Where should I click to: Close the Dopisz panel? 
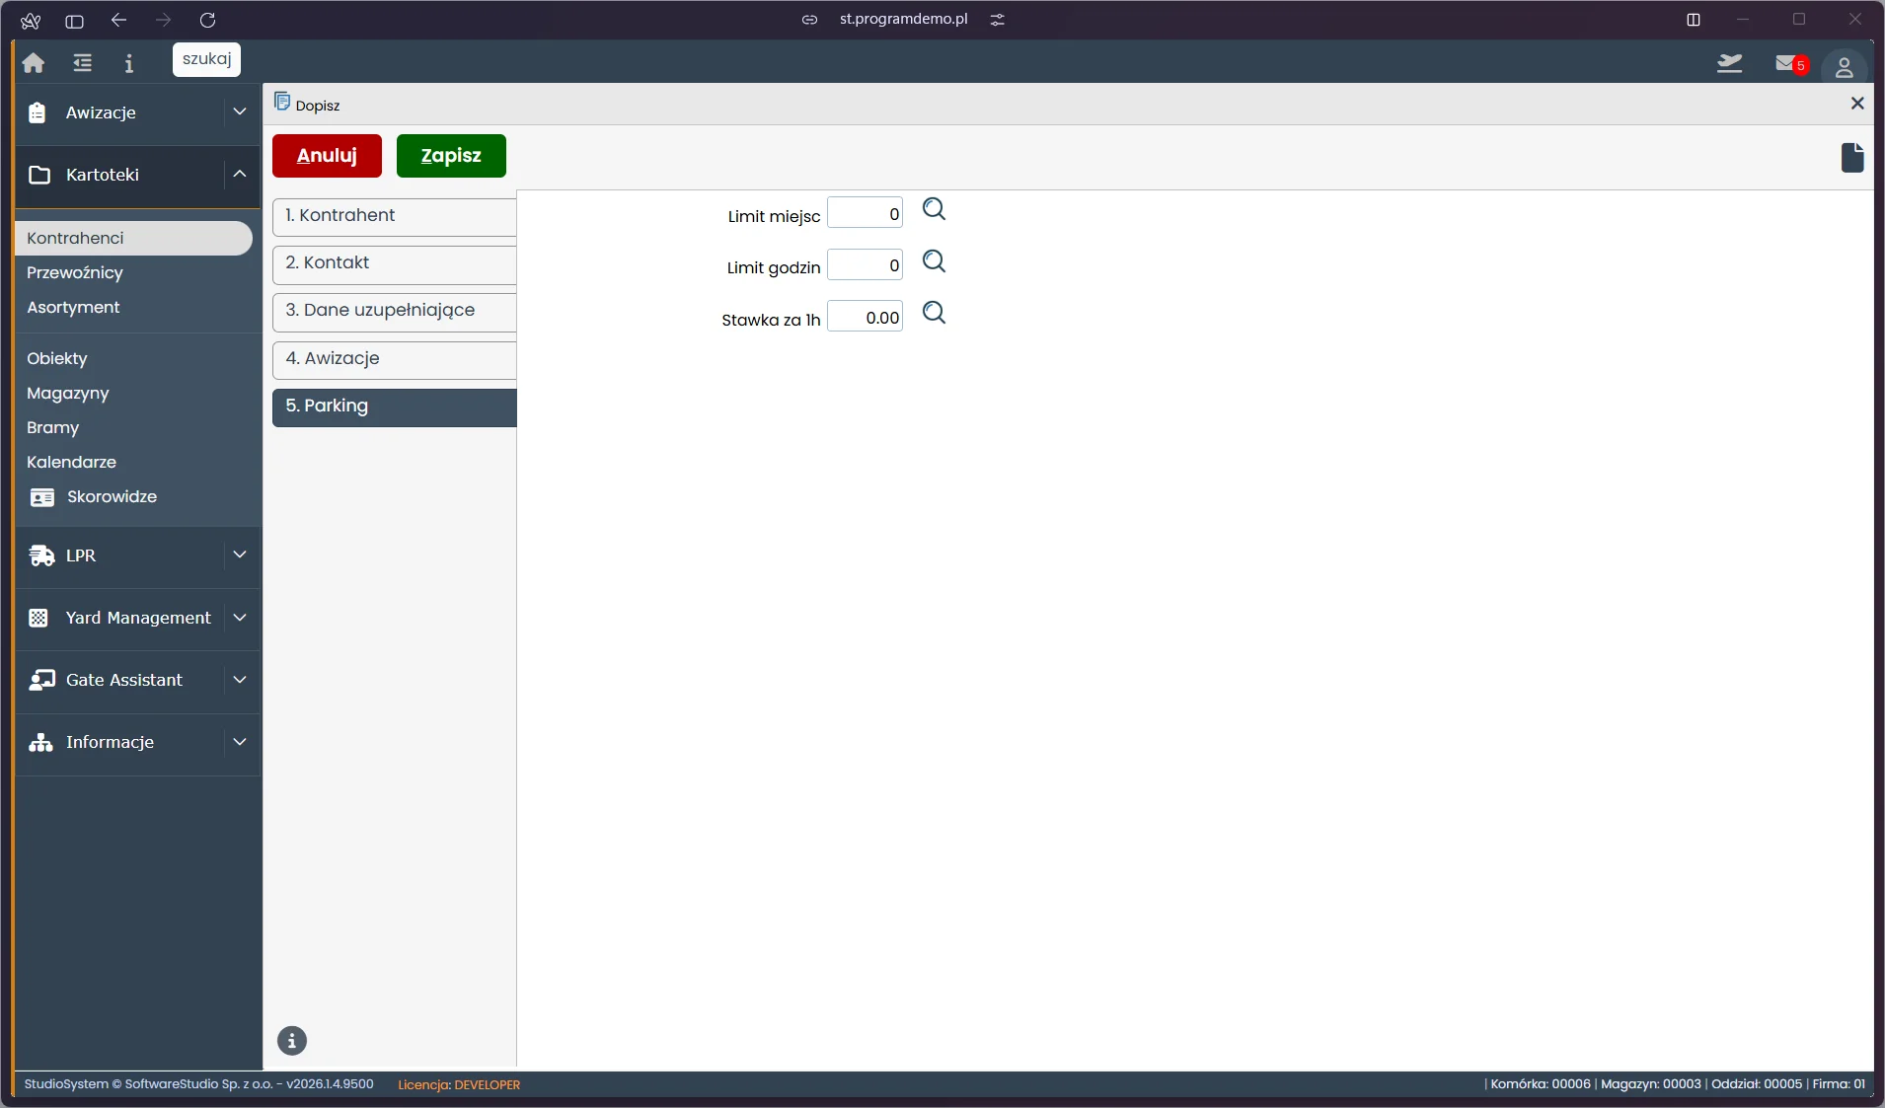click(x=1857, y=104)
